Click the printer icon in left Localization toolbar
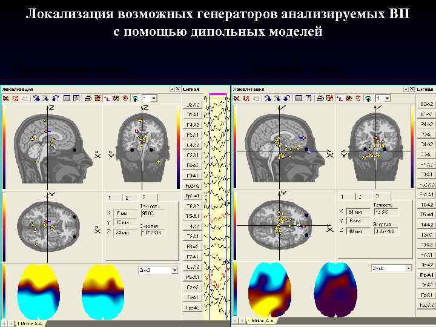 (x=88, y=99)
